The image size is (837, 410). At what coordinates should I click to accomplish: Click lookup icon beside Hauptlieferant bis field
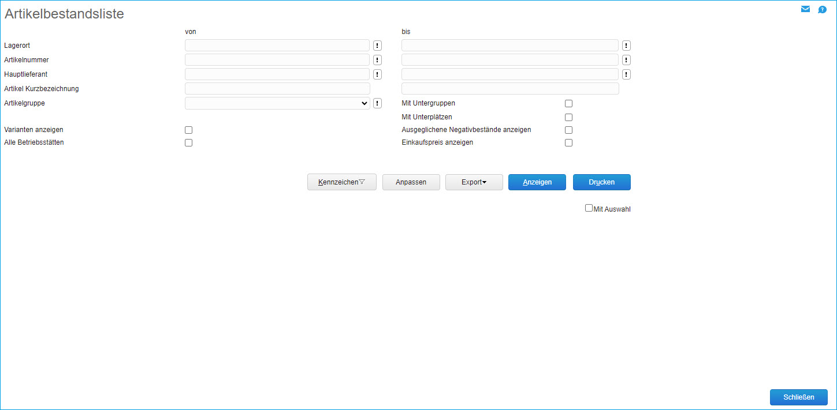[x=626, y=74]
